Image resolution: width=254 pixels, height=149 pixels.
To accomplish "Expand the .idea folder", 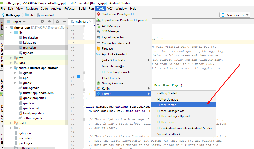I will [x=11, y=63].
